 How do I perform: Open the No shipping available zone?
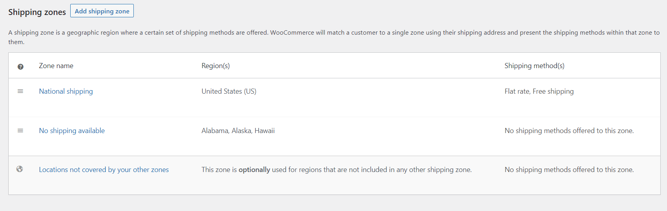tap(72, 131)
